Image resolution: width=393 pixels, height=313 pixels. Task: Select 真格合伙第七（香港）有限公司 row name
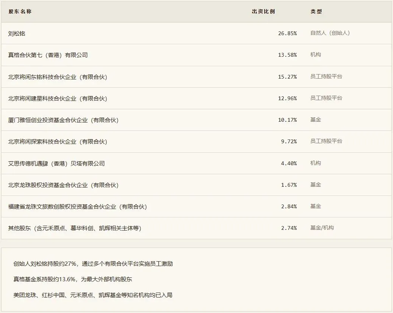pos(48,55)
